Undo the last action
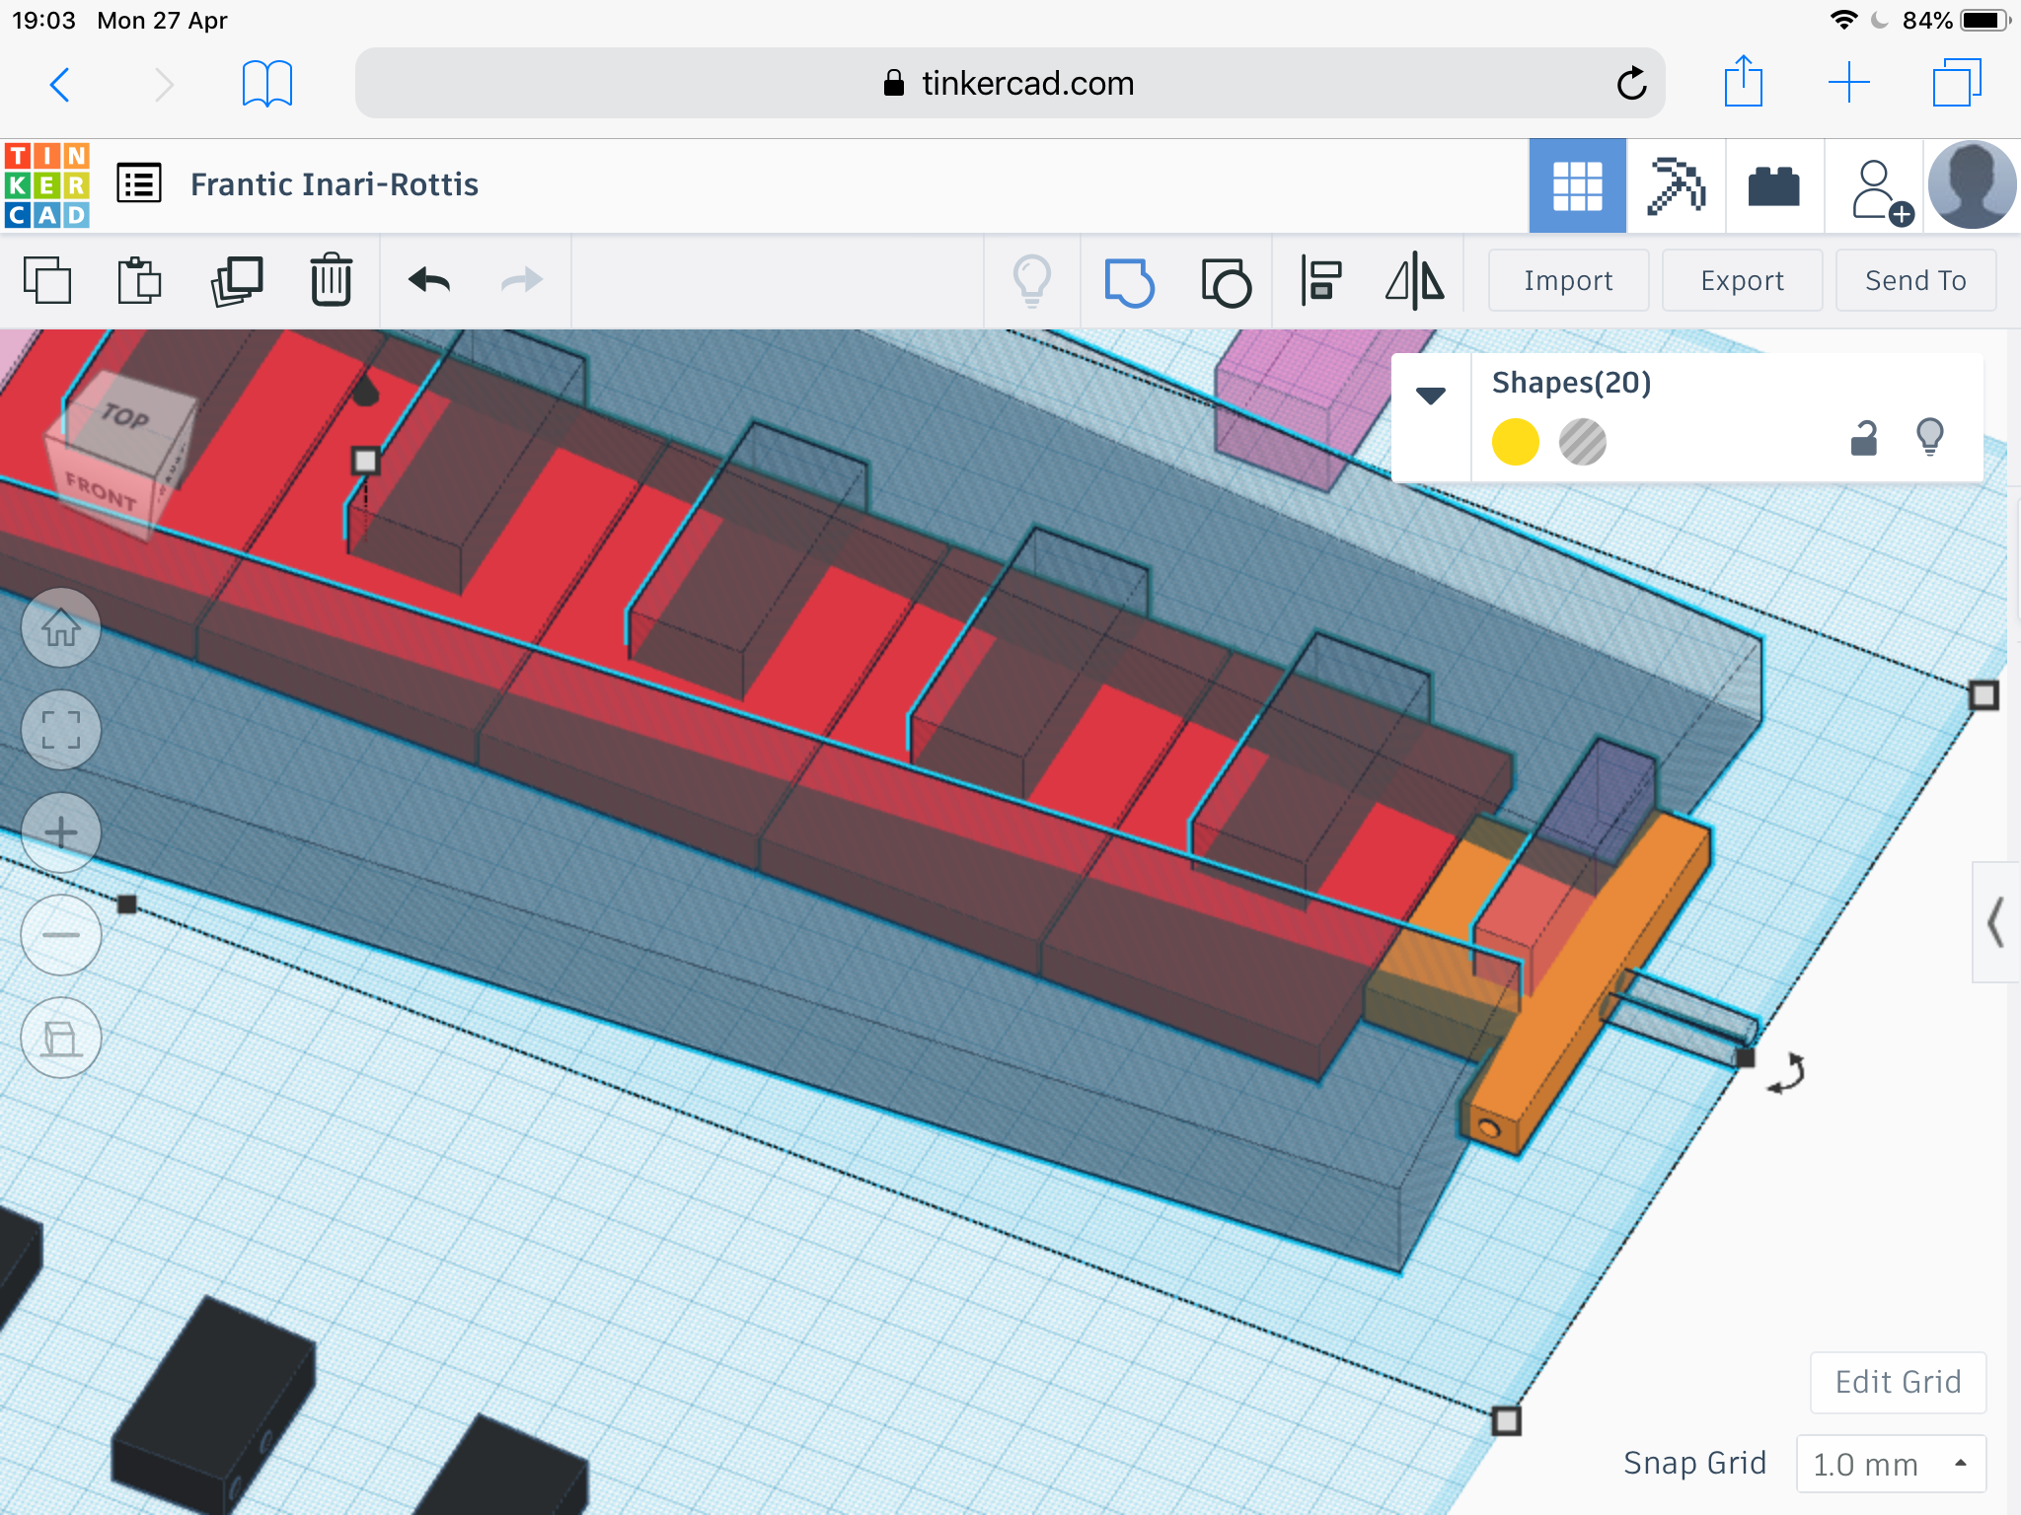 coord(429,280)
